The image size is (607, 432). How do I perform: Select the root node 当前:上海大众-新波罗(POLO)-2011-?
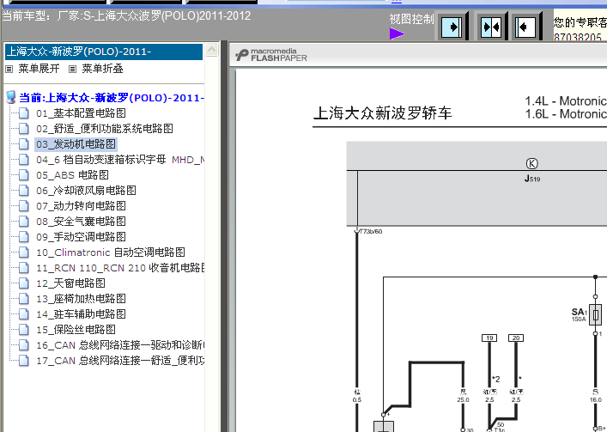tap(112, 98)
